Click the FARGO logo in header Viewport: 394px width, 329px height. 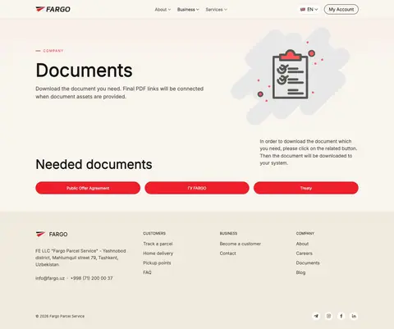click(x=53, y=9)
